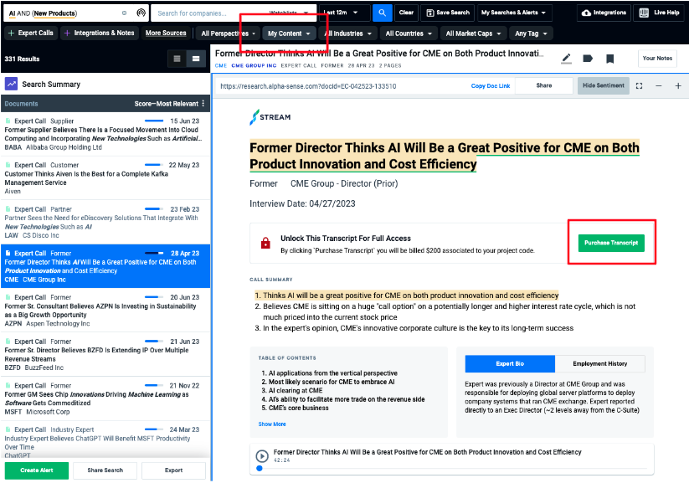Click Show More in table of contents
The width and height of the screenshot is (689, 483).
click(272, 424)
